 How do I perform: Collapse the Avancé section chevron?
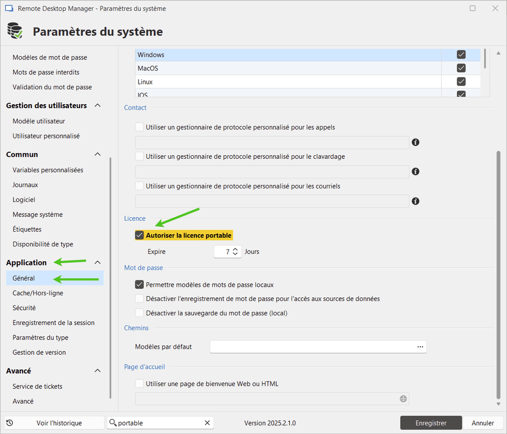pyautogui.click(x=98, y=371)
